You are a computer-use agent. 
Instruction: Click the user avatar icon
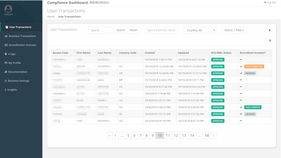(8, 9)
